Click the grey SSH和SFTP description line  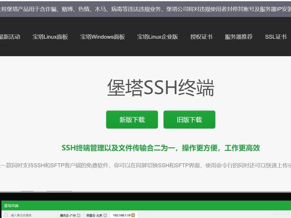145,165
